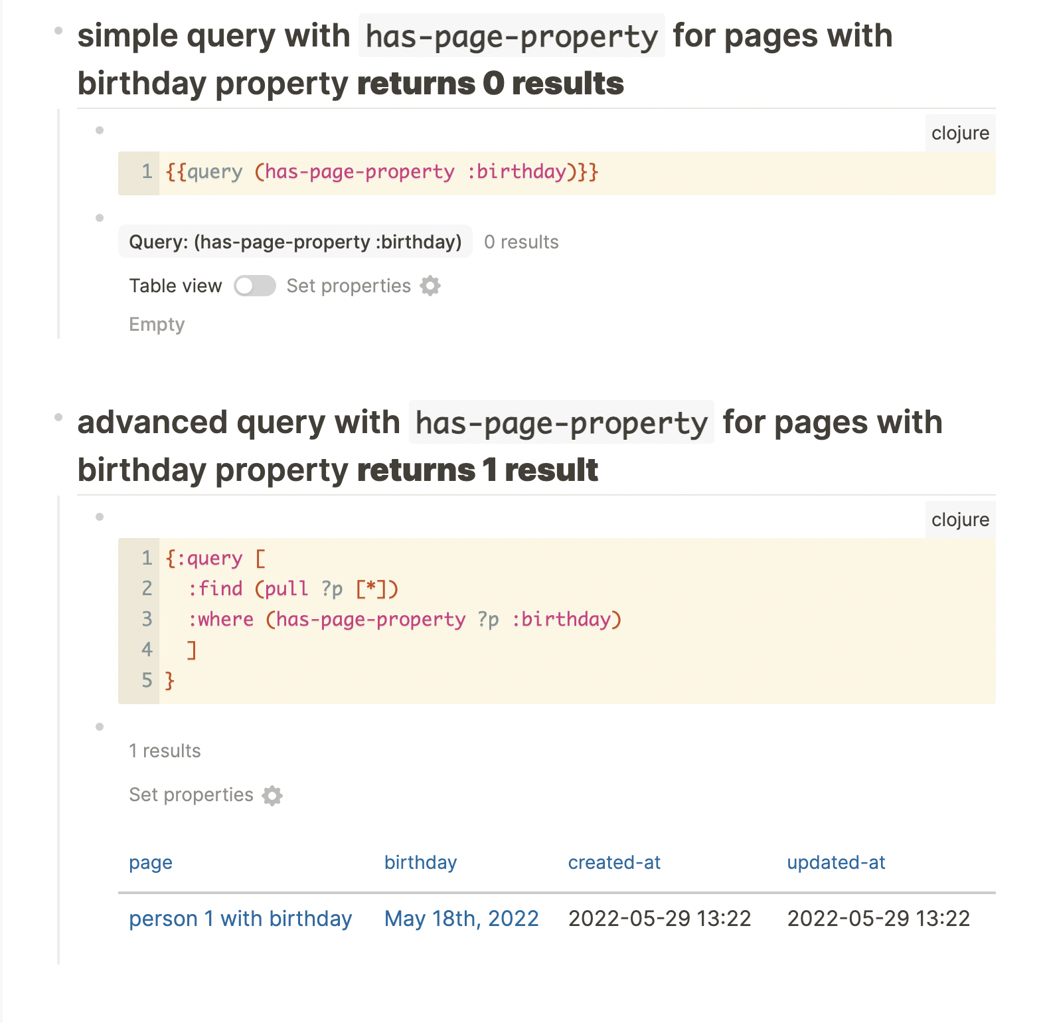Viewport: 1041px width, 1023px height.
Task: Click the bullet beside the 1 results block
Action: [100, 726]
